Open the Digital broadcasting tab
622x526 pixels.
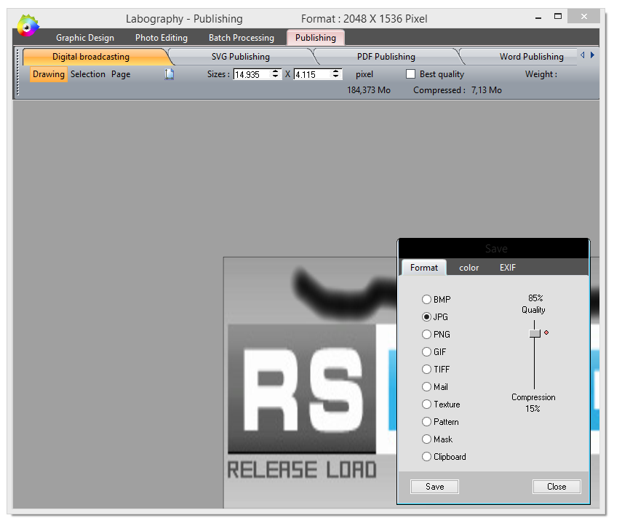click(91, 57)
